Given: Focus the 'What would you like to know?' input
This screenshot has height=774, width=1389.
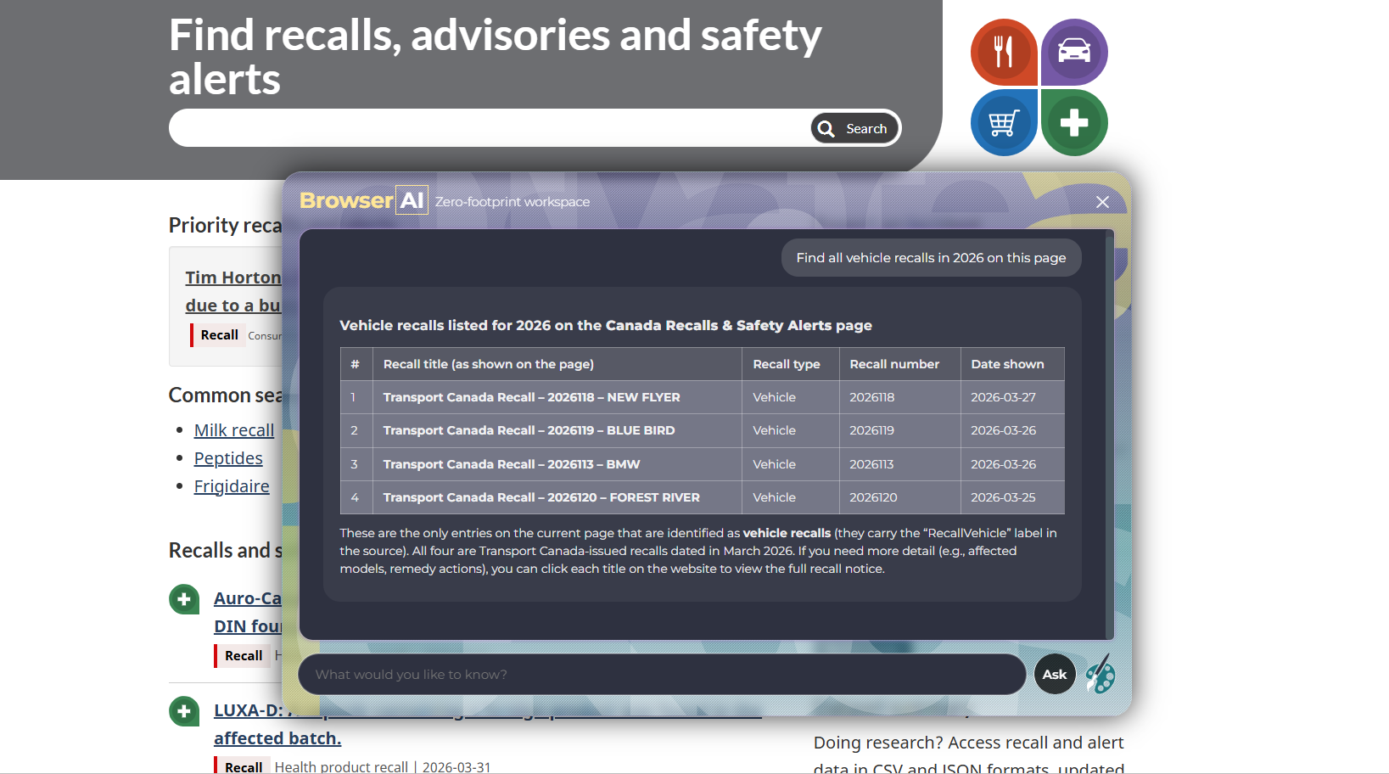Looking at the screenshot, I should [x=662, y=675].
